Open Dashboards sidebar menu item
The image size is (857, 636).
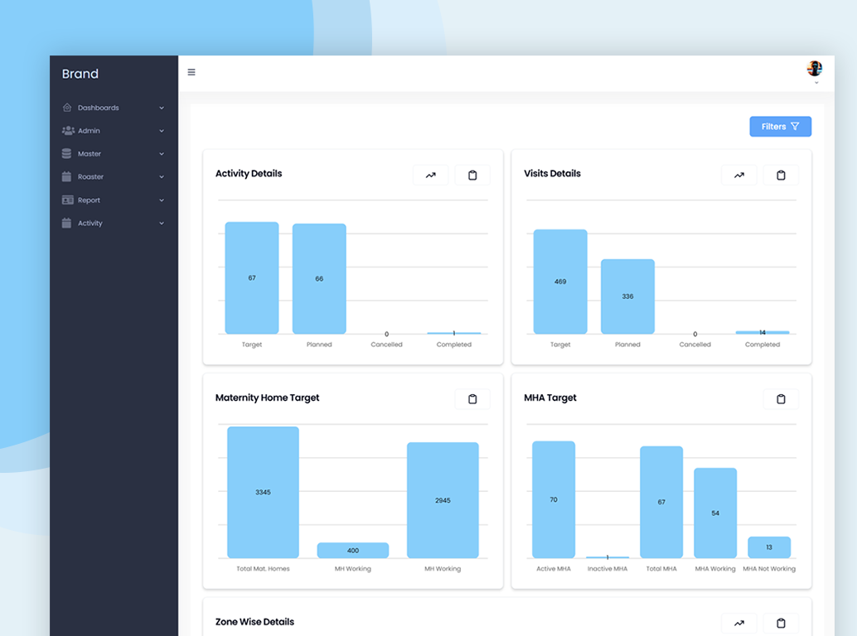[114, 108]
